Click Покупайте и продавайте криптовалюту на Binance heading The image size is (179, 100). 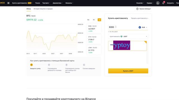pyautogui.click(x=61, y=99)
